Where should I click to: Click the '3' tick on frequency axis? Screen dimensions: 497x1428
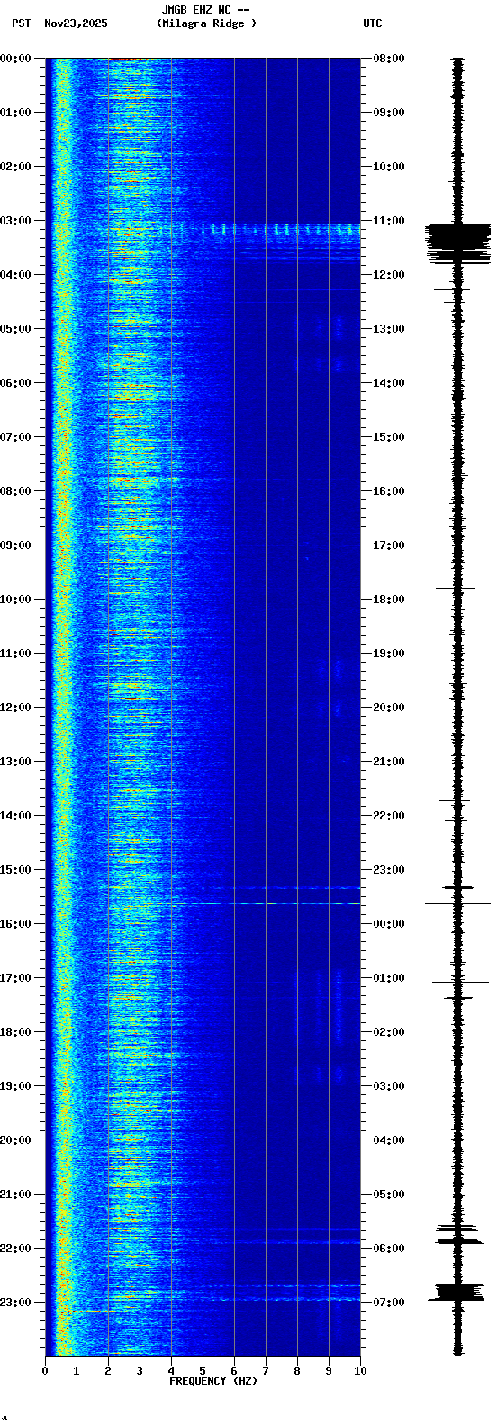pyautogui.click(x=140, y=1371)
